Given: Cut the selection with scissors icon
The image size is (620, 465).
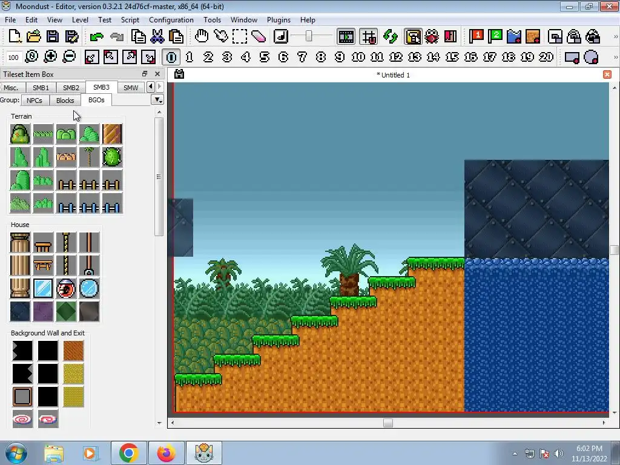Looking at the screenshot, I should (x=157, y=36).
